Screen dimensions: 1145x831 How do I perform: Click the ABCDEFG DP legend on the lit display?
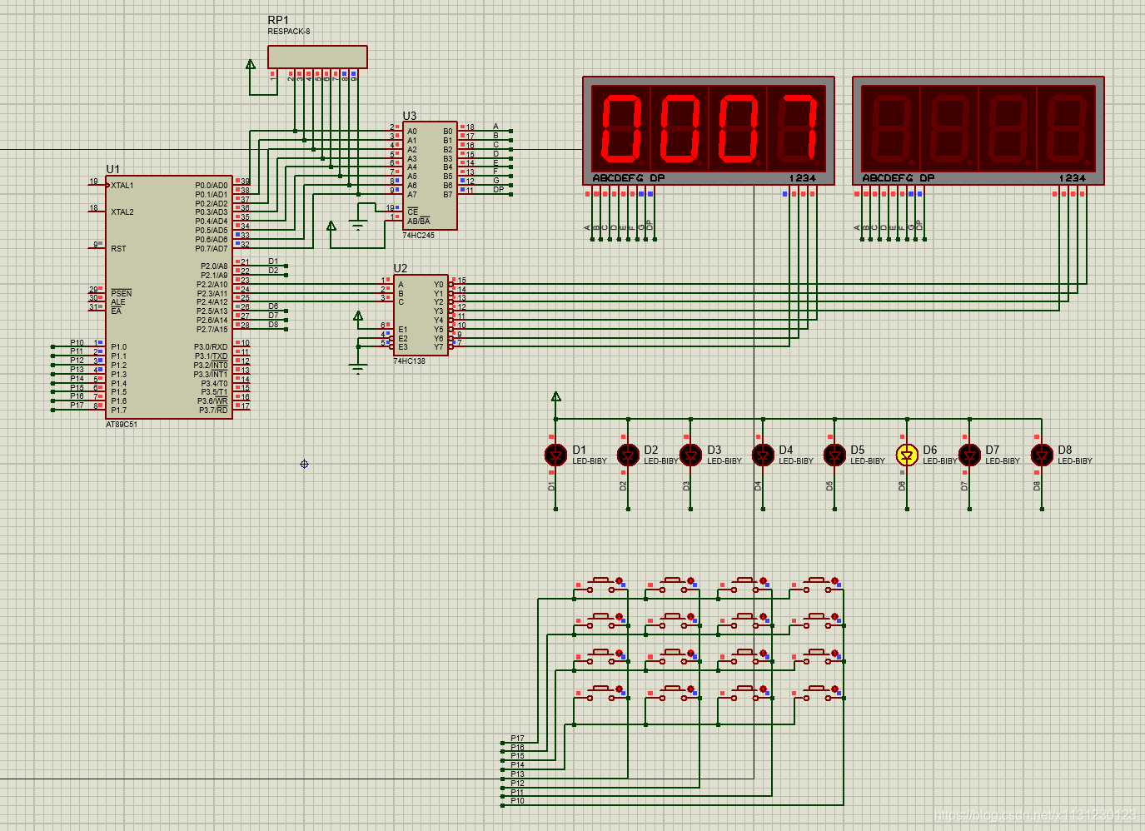pos(629,178)
